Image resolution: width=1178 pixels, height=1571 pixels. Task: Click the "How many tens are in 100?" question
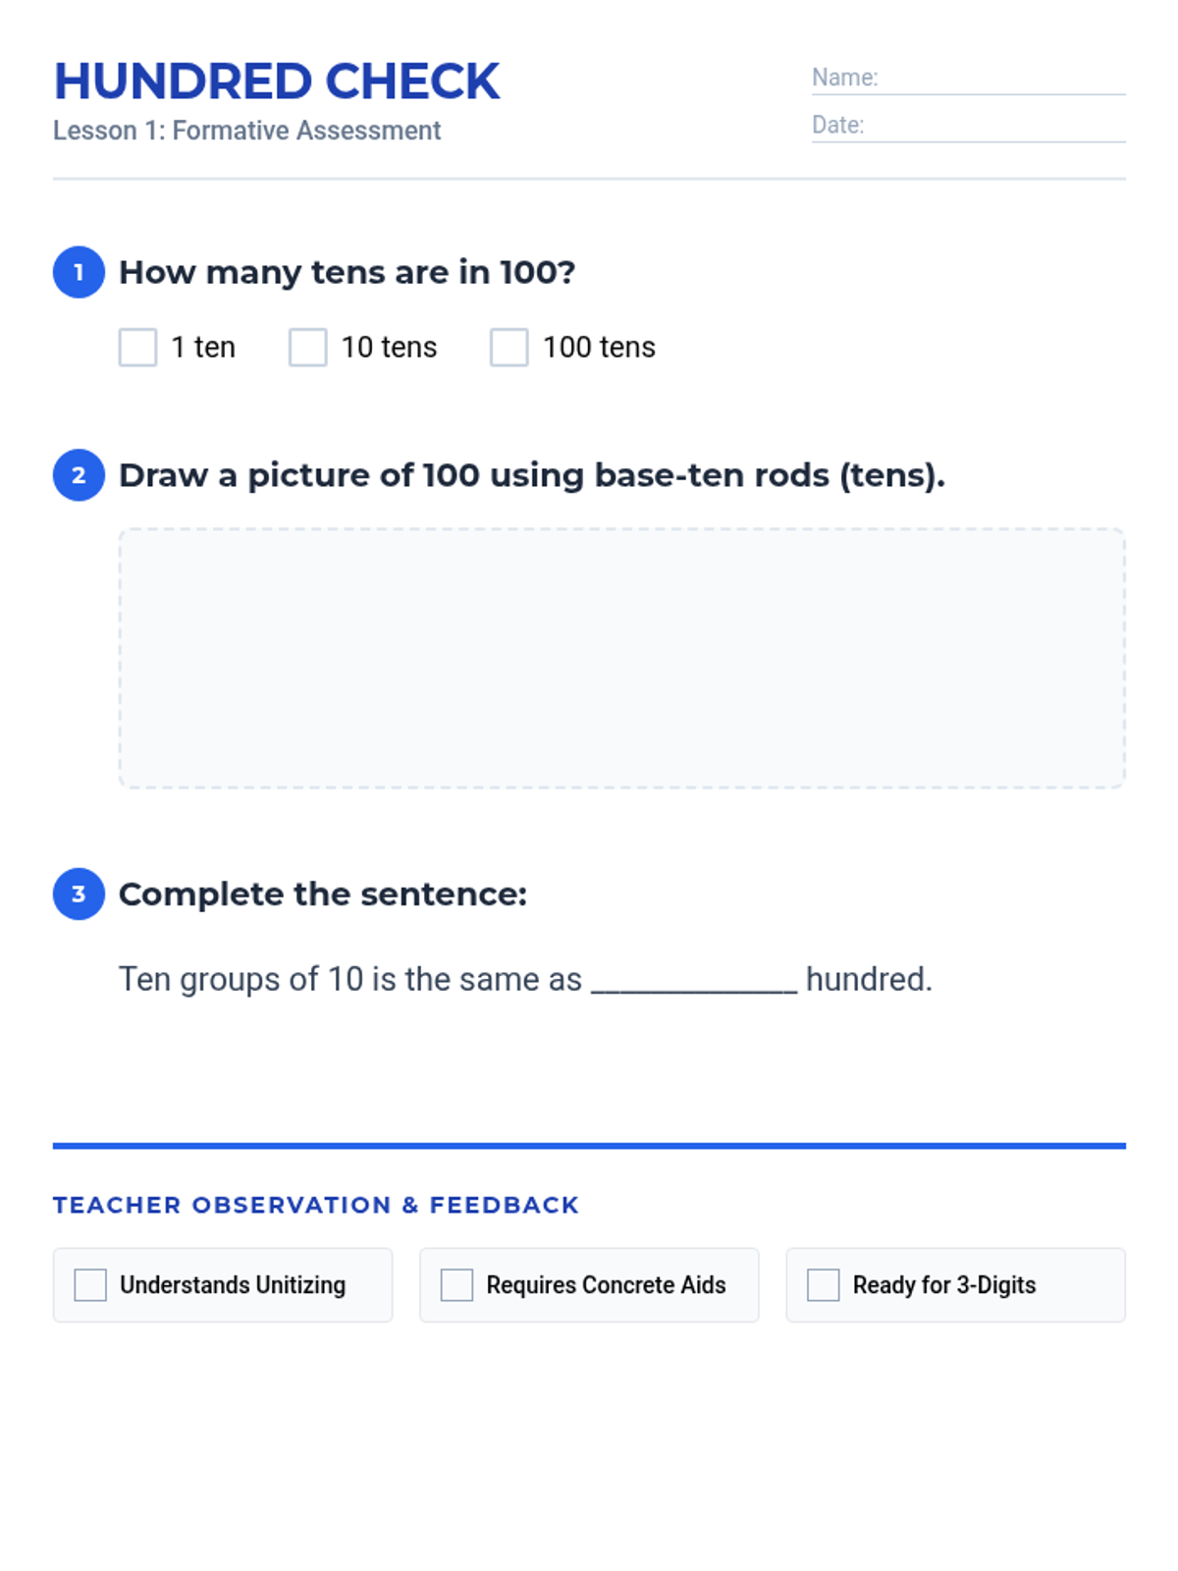tap(347, 272)
